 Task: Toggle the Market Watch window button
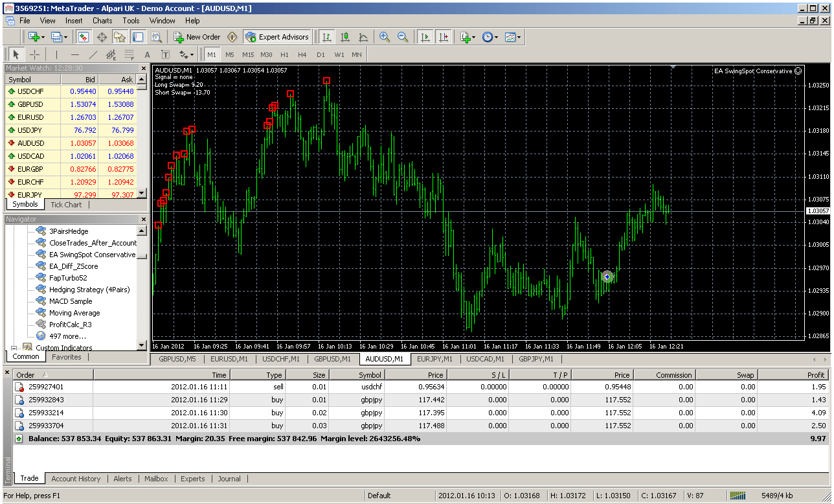[x=83, y=37]
